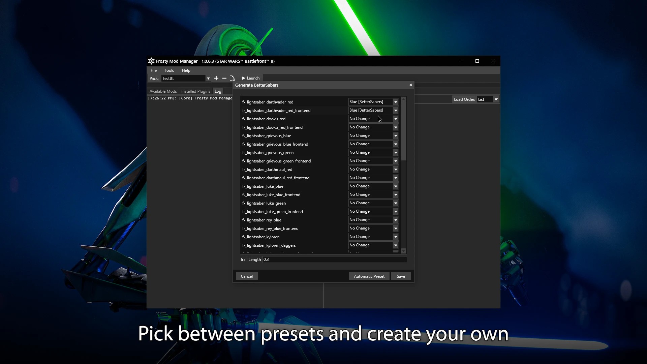
Task: Launch the game with the Launch button
Action: pyautogui.click(x=251, y=78)
